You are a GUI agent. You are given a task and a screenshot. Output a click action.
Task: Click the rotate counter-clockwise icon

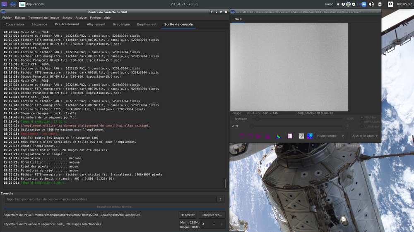tap(242, 136)
